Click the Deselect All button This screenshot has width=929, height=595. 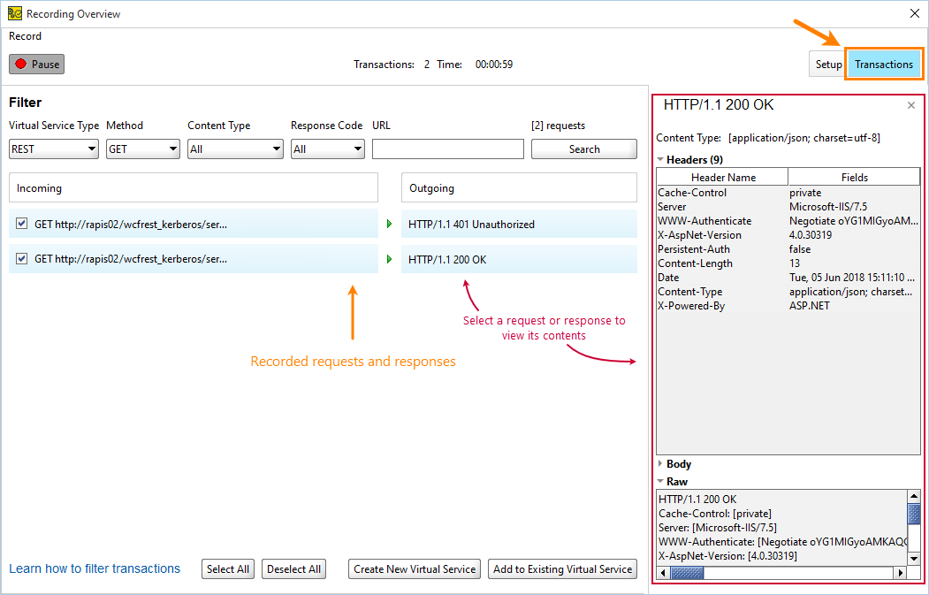coord(293,568)
